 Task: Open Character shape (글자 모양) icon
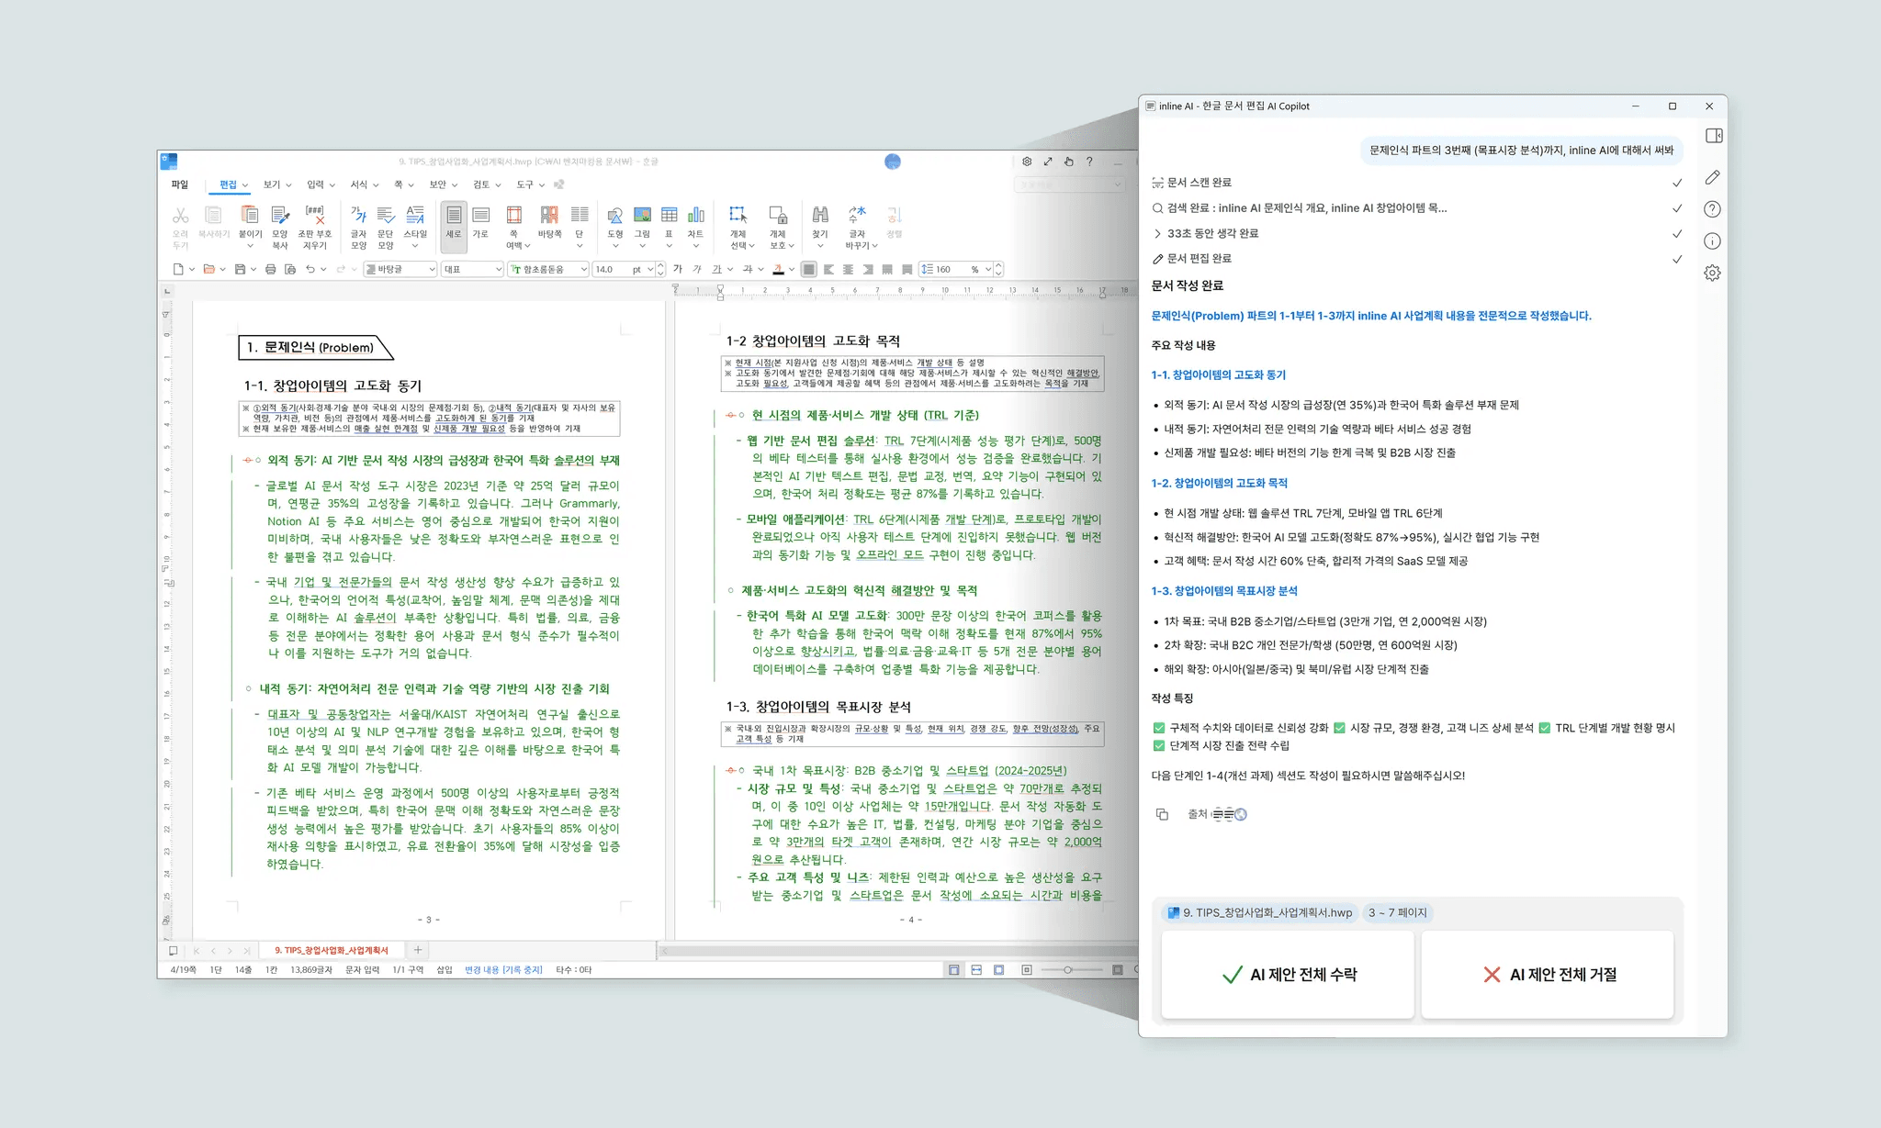(x=358, y=216)
